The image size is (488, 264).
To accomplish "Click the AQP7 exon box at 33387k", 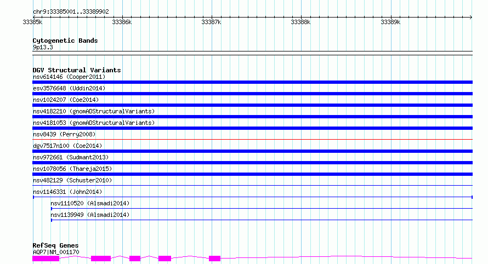I will click(214, 259).
